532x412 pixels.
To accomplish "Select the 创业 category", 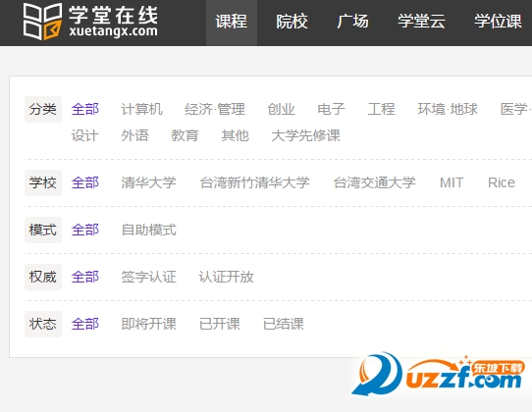I will click(x=281, y=109).
